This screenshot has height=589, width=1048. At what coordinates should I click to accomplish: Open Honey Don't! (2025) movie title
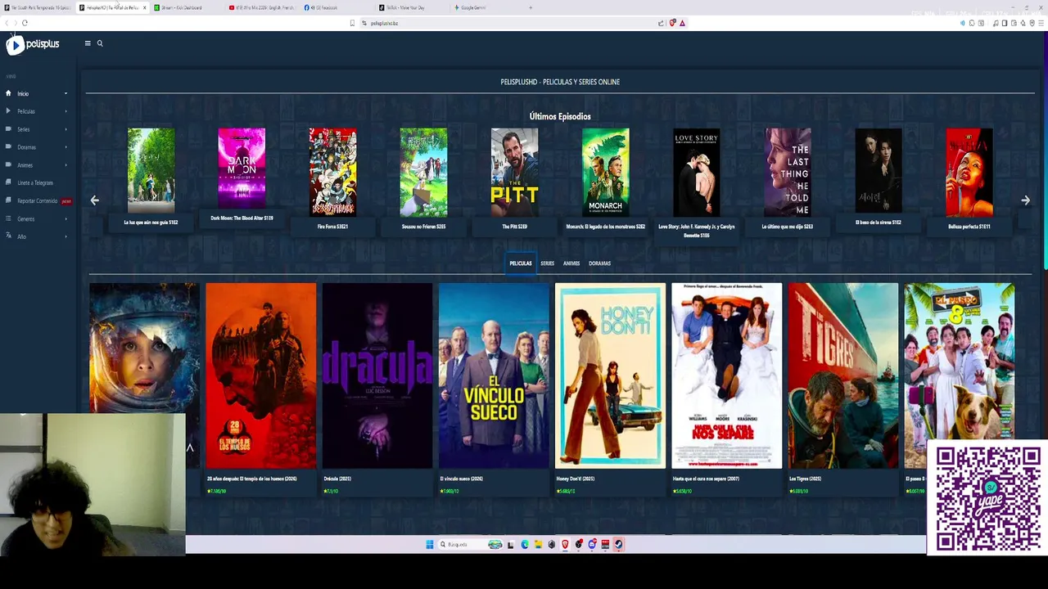click(x=576, y=479)
